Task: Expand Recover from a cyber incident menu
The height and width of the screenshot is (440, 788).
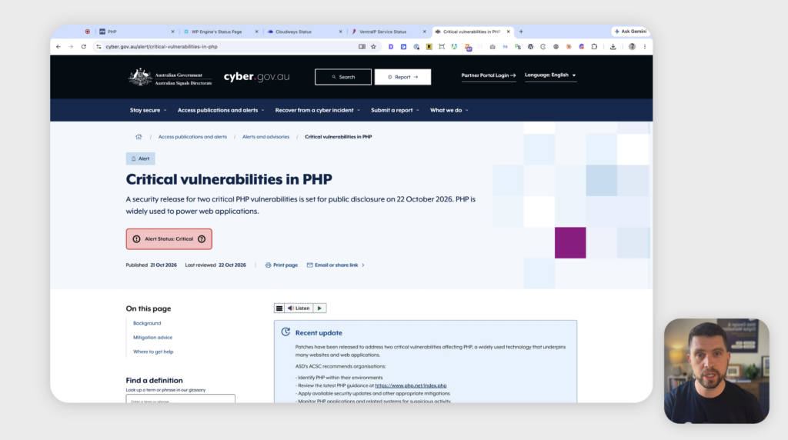Action: (x=318, y=110)
